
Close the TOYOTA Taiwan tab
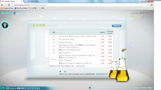[22, 1]
